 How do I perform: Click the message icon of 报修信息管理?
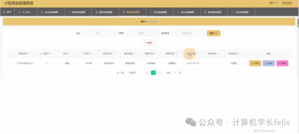point(124,12)
